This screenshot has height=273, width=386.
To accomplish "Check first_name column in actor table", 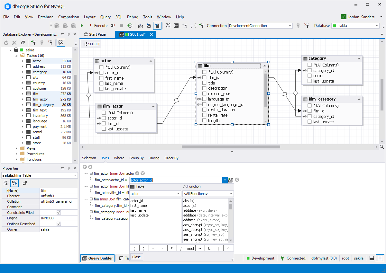I will pyautogui.click(x=101, y=78).
